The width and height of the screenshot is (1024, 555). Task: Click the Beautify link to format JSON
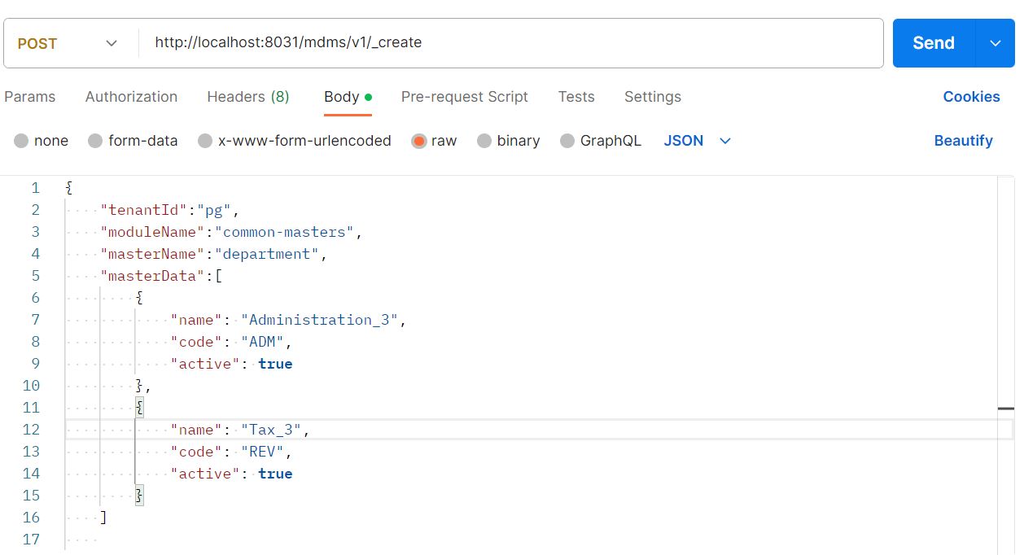click(x=963, y=140)
